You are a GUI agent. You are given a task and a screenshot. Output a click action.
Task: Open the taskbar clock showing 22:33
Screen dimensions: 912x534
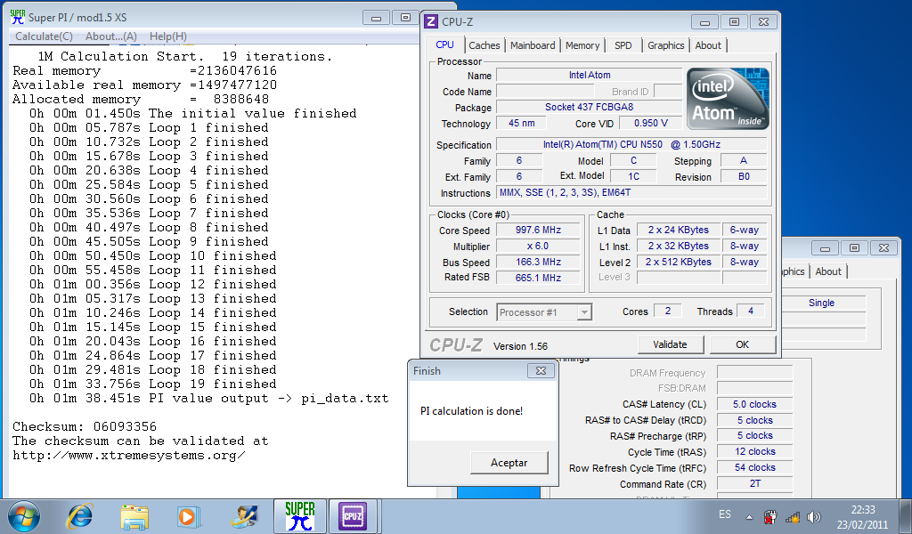(862, 516)
